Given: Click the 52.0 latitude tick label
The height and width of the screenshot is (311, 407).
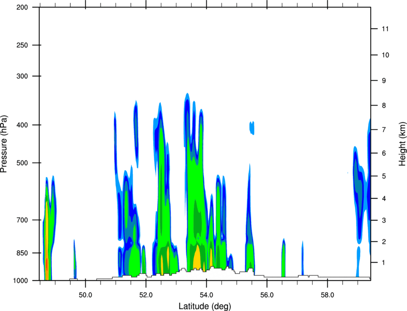Looking at the screenshot, I should [146, 295].
